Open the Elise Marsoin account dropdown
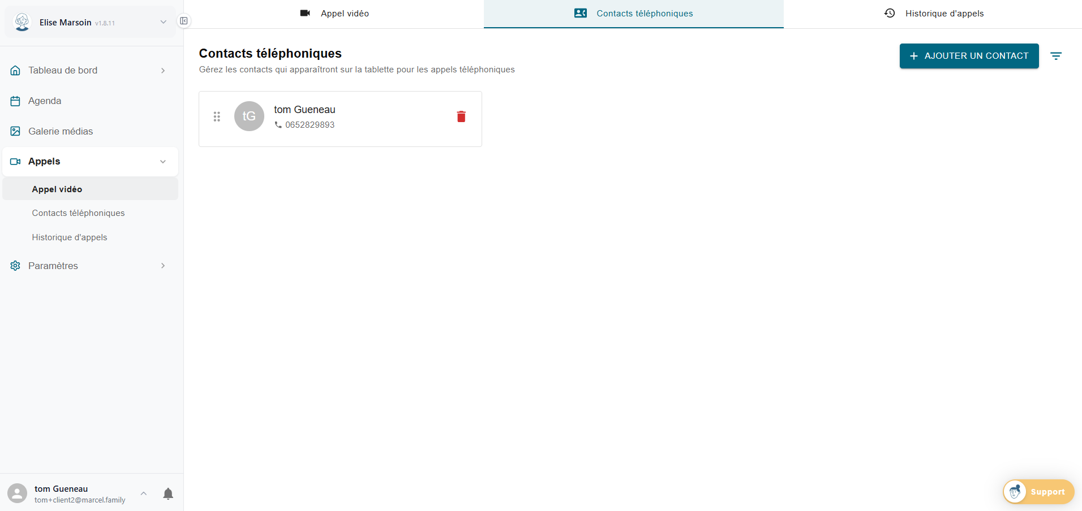This screenshot has height=511, width=1082. pyautogui.click(x=163, y=23)
